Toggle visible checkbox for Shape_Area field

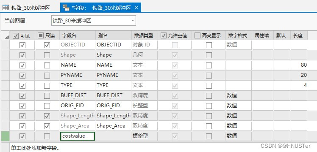[x=22, y=126]
